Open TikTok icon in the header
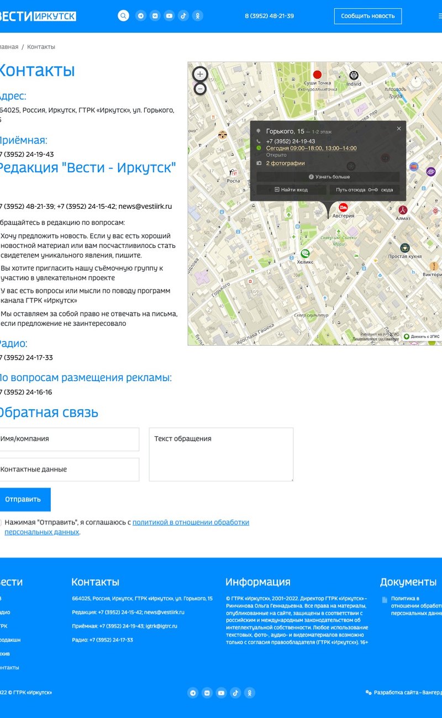The width and height of the screenshot is (442, 718). (x=183, y=16)
